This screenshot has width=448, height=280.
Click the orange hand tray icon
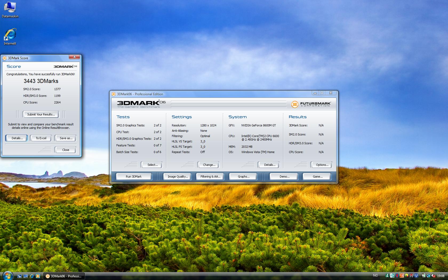click(x=402, y=275)
